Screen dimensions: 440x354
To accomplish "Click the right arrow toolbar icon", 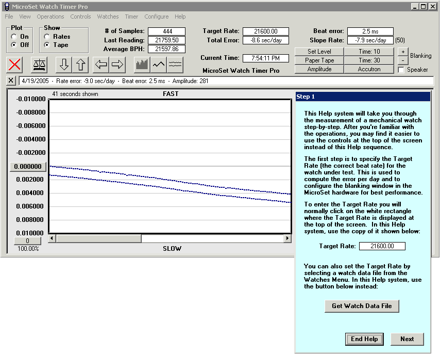I will [117, 65].
